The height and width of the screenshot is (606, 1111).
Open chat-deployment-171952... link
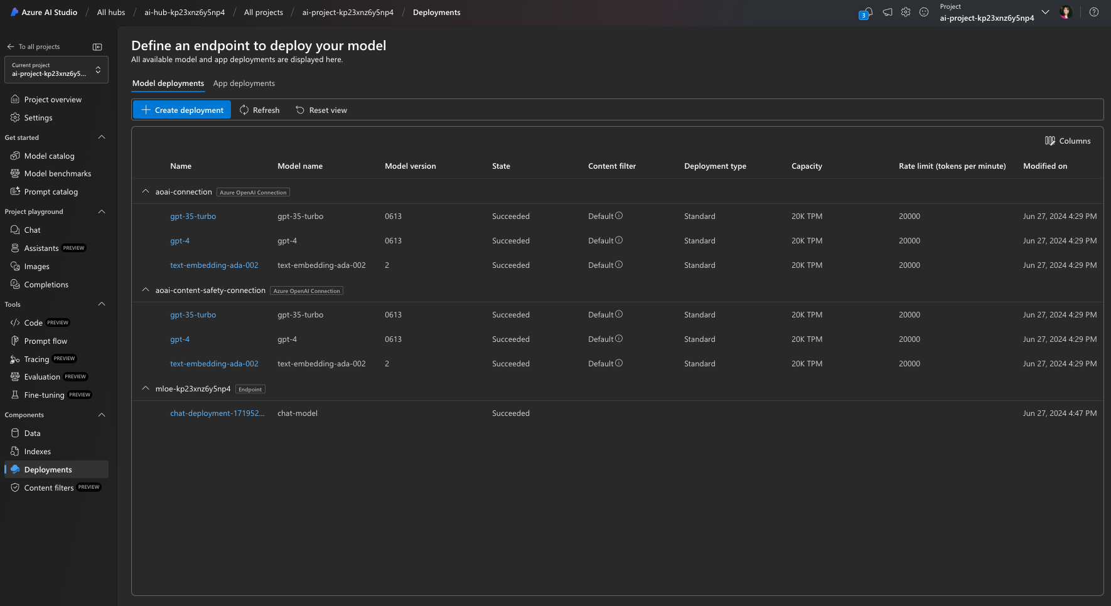(x=217, y=413)
